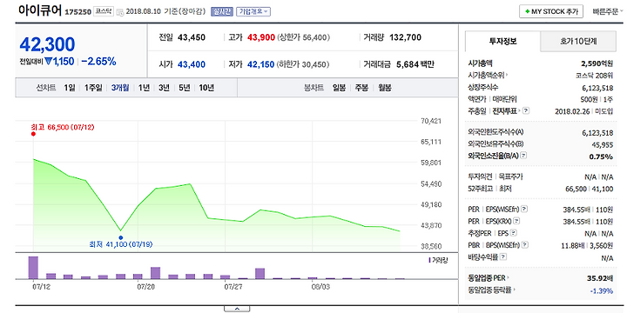Image resolution: width=627 pixels, height=313 pixels.
Task: Select the 10년 line chart period
Action: (206, 88)
